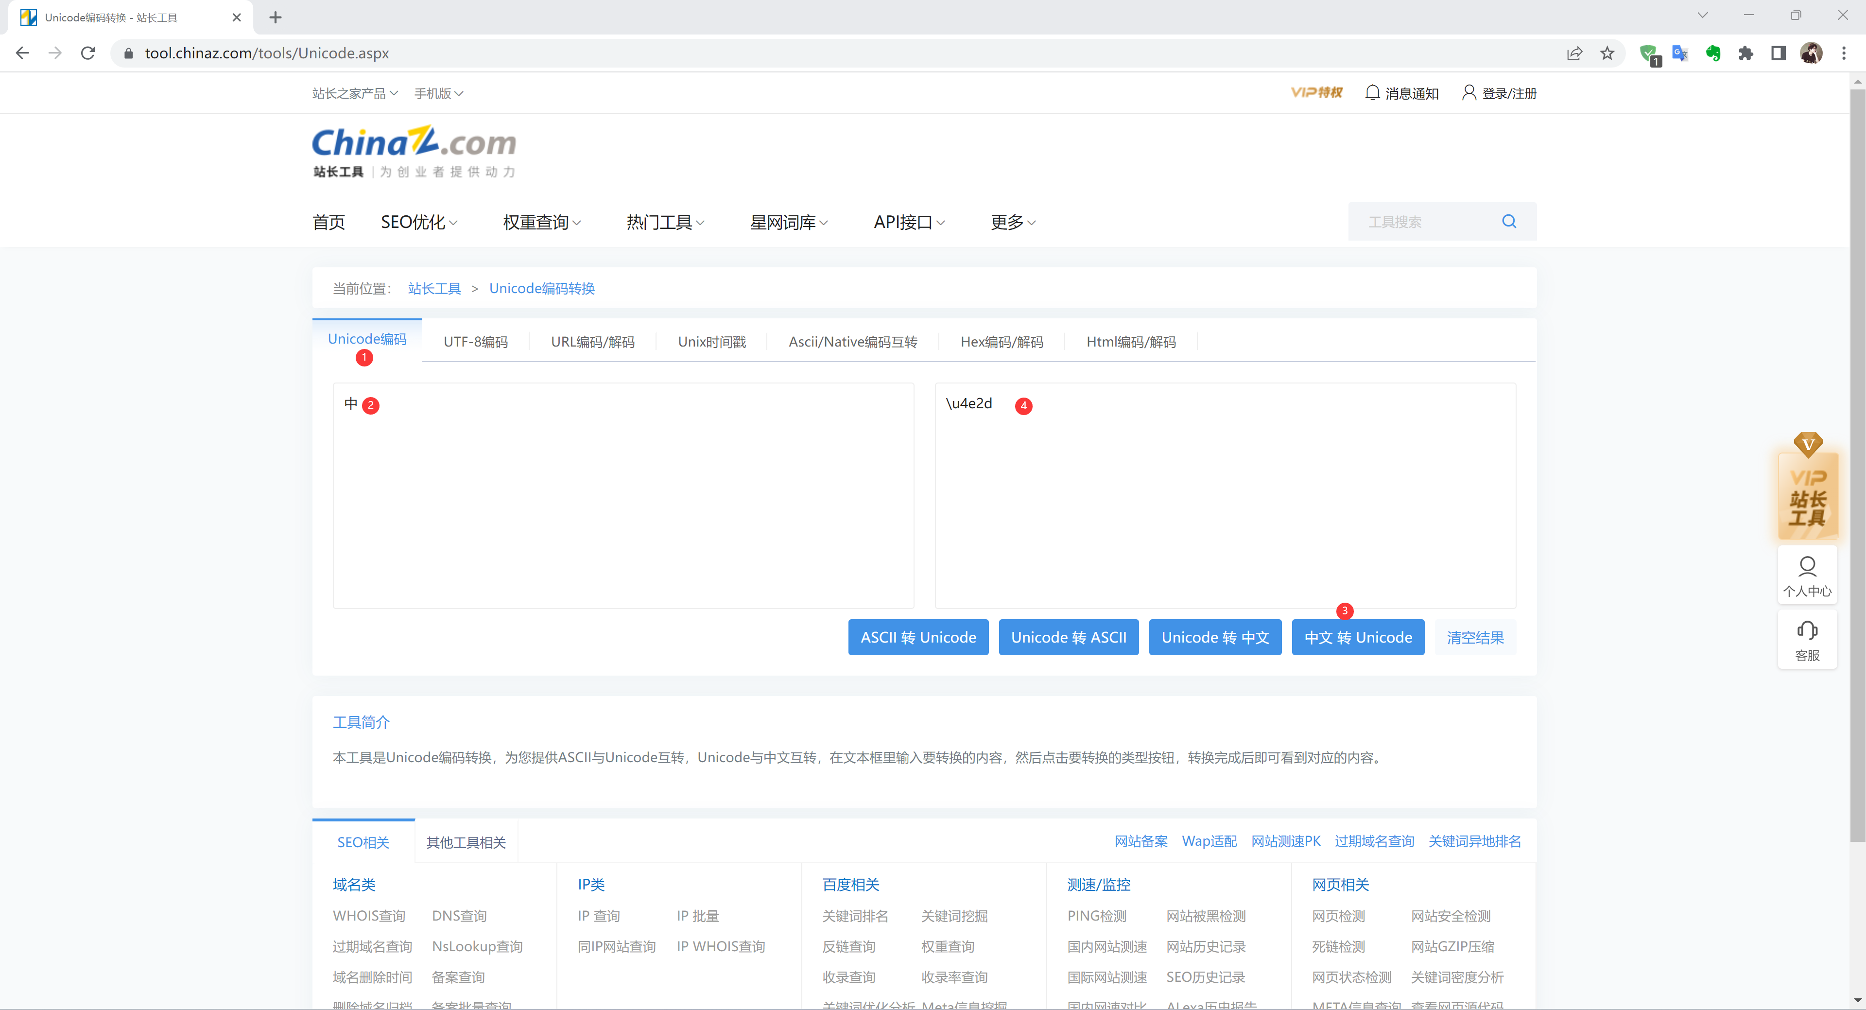
Task: Click the ASCII 转 Unicode button
Action: pos(918,637)
